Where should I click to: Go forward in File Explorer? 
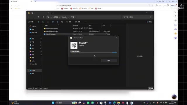34,17
